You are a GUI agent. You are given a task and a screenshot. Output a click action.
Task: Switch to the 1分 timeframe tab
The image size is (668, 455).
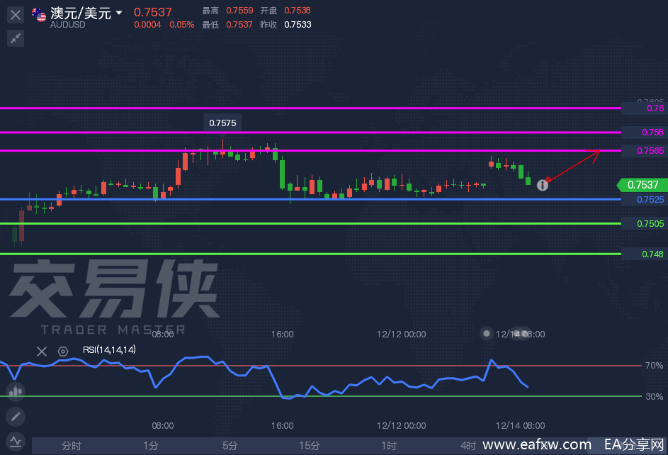click(x=151, y=446)
